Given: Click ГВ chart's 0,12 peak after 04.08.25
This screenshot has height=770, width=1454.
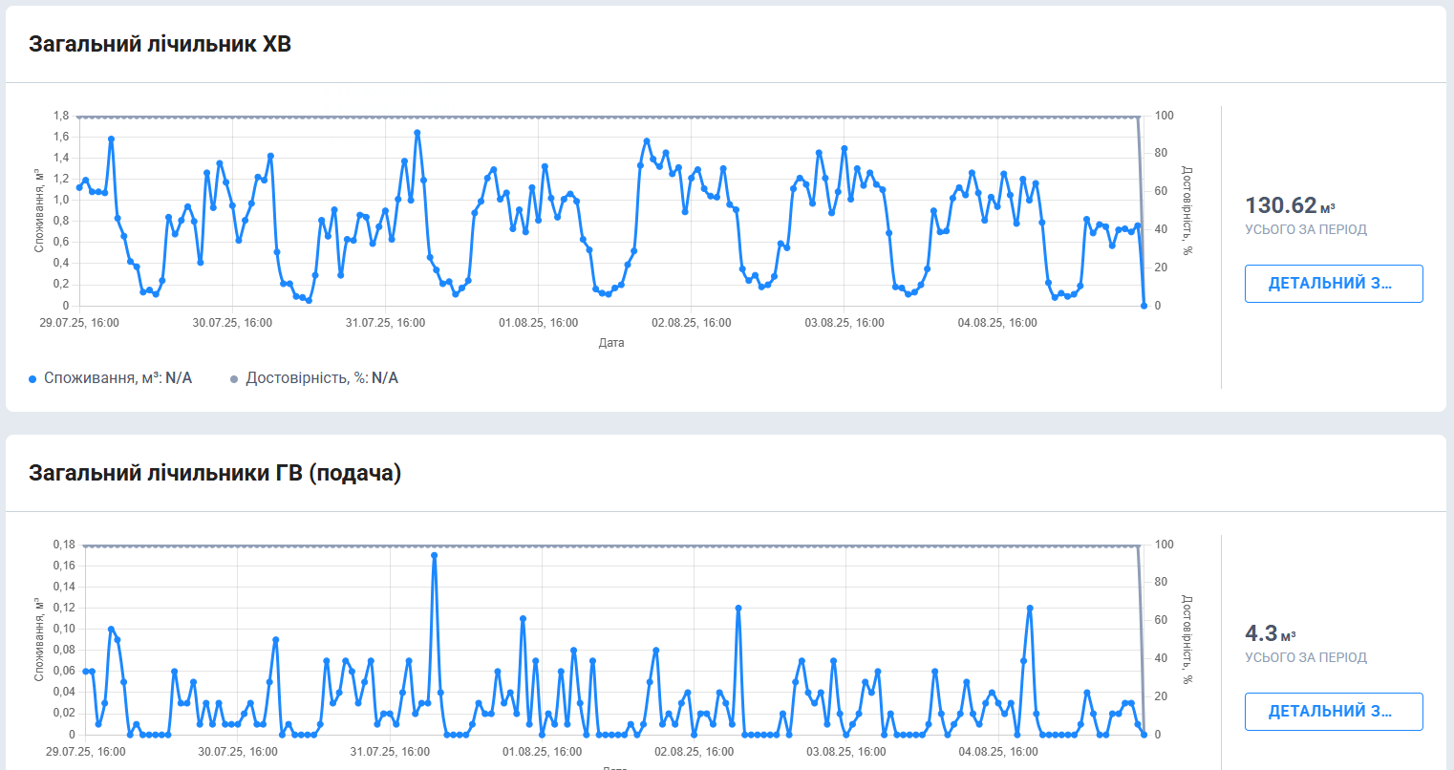Looking at the screenshot, I should [1030, 609].
